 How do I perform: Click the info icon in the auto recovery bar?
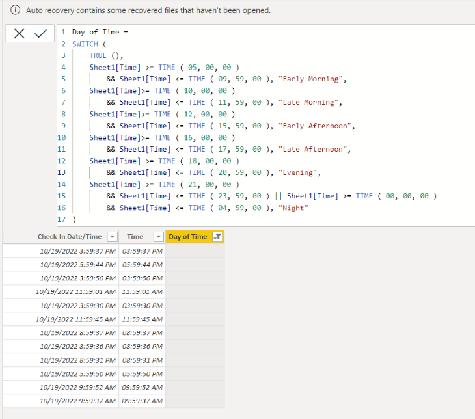click(15, 10)
